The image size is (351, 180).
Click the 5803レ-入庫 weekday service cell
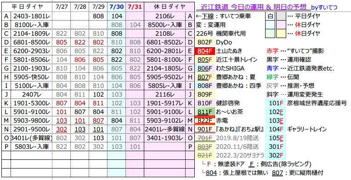pos(31,147)
